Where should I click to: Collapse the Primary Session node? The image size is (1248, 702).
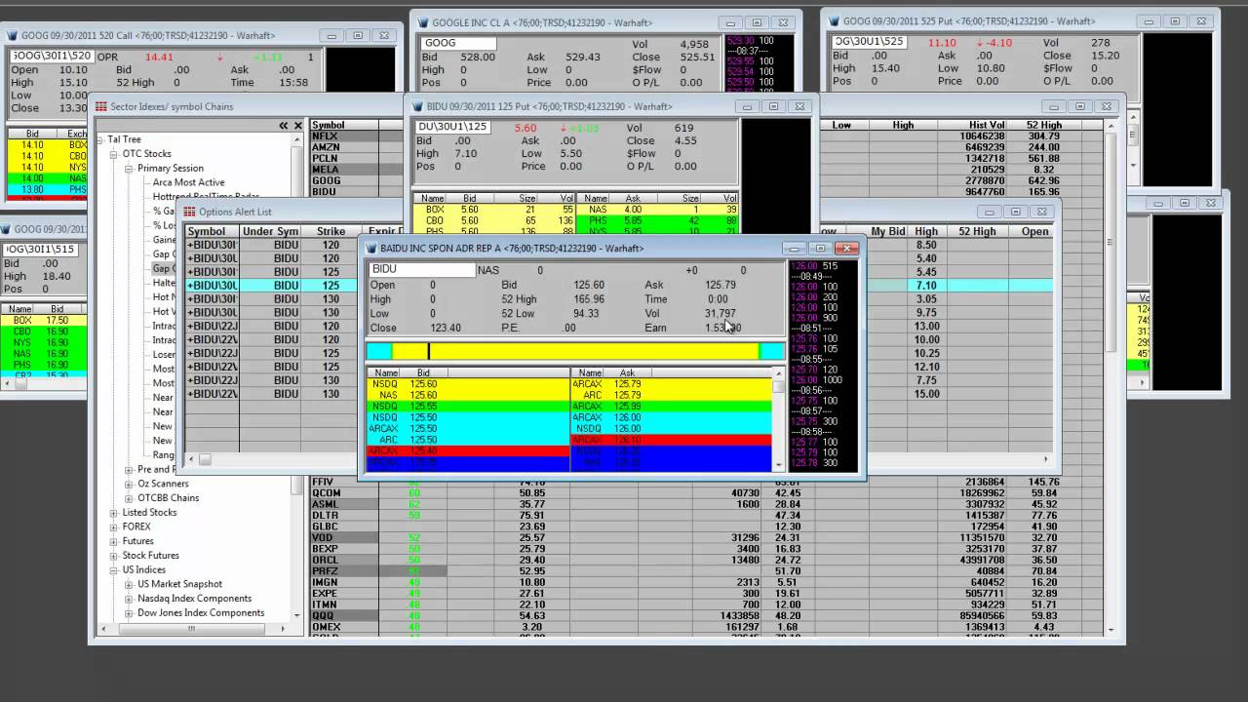[x=129, y=169]
